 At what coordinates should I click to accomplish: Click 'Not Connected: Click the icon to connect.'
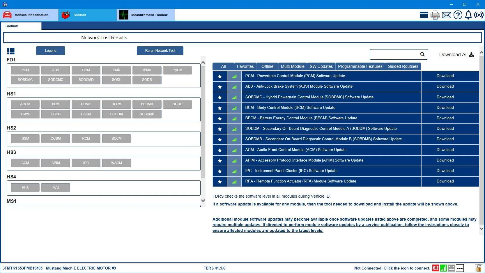(392, 268)
